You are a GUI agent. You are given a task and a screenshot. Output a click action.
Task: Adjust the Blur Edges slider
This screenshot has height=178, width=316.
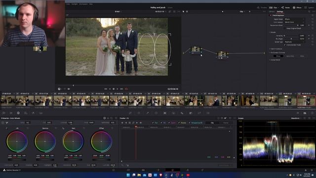pyautogui.click(x=291, y=39)
